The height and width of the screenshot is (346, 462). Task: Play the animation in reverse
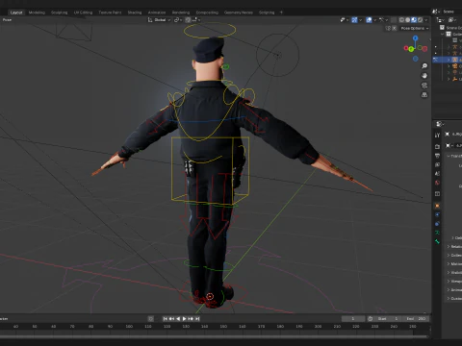click(x=178, y=319)
